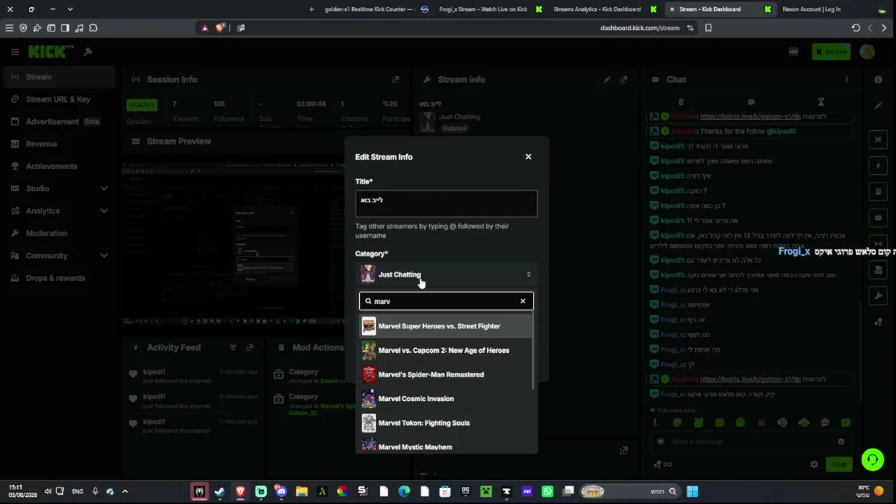Screen dimensions: 896x504
Task: Expand the Community sidebar section
Action: [x=58, y=256]
